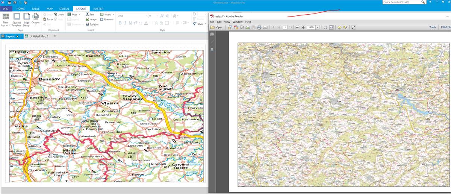This screenshot has height=194, width=451.
Task: Open Help menu in Adobe Reader
Action: point(248,22)
